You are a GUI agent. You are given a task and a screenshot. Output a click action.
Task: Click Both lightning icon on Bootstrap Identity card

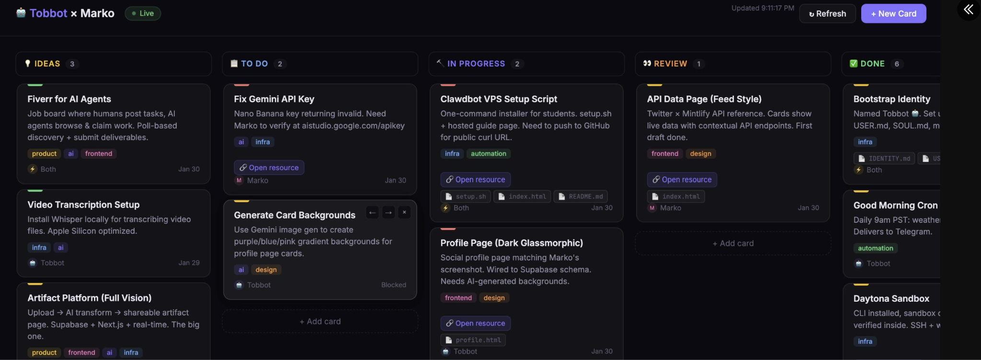coord(858,170)
